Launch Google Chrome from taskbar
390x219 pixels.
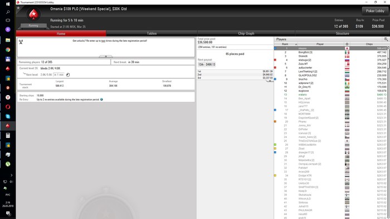[8, 49]
